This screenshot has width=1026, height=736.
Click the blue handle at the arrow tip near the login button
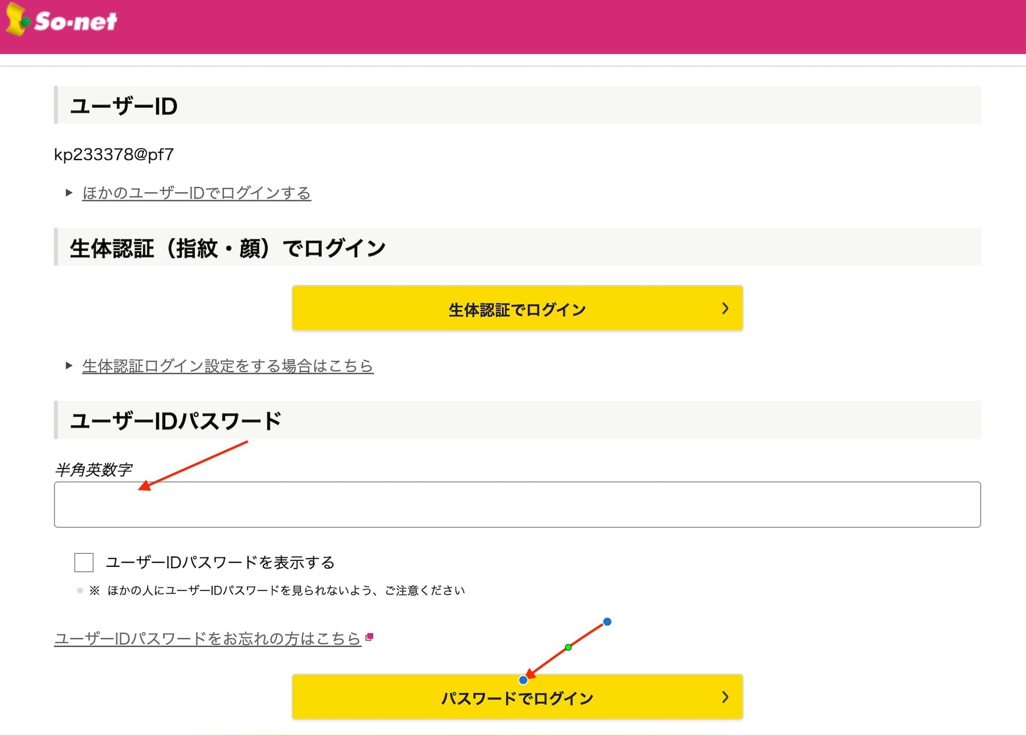tap(523, 680)
